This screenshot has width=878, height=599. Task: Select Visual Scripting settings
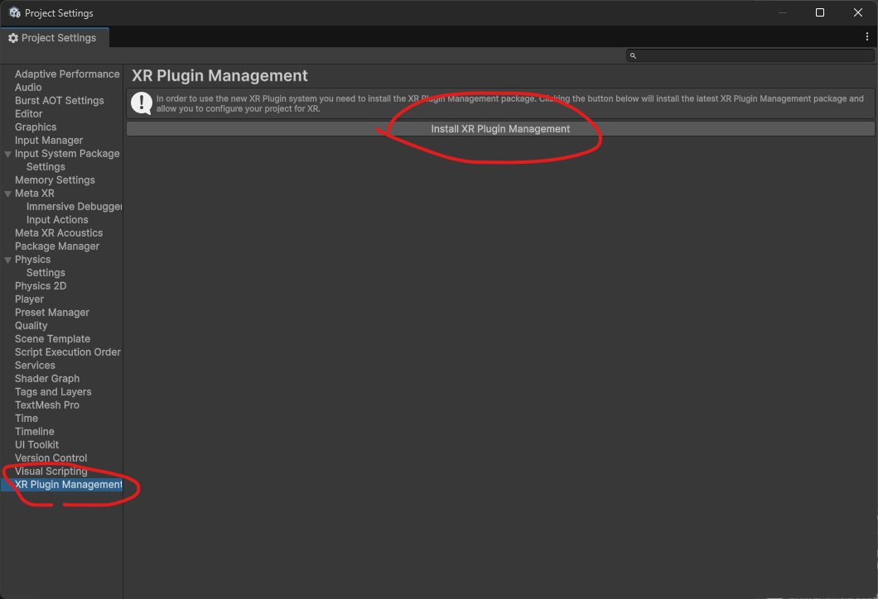pos(51,471)
